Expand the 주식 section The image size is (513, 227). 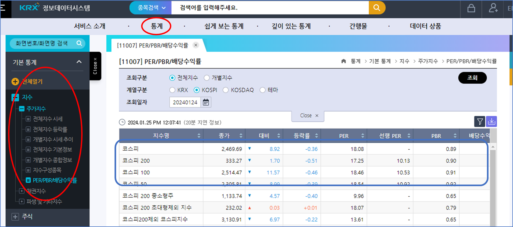pyautogui.click(x=15, y=217)
